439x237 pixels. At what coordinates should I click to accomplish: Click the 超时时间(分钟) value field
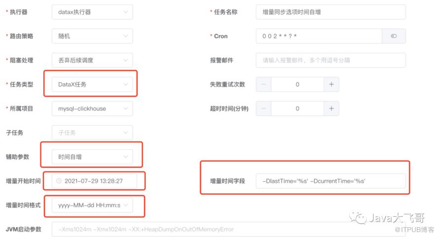pyautogui.click(x=297, y=108)
